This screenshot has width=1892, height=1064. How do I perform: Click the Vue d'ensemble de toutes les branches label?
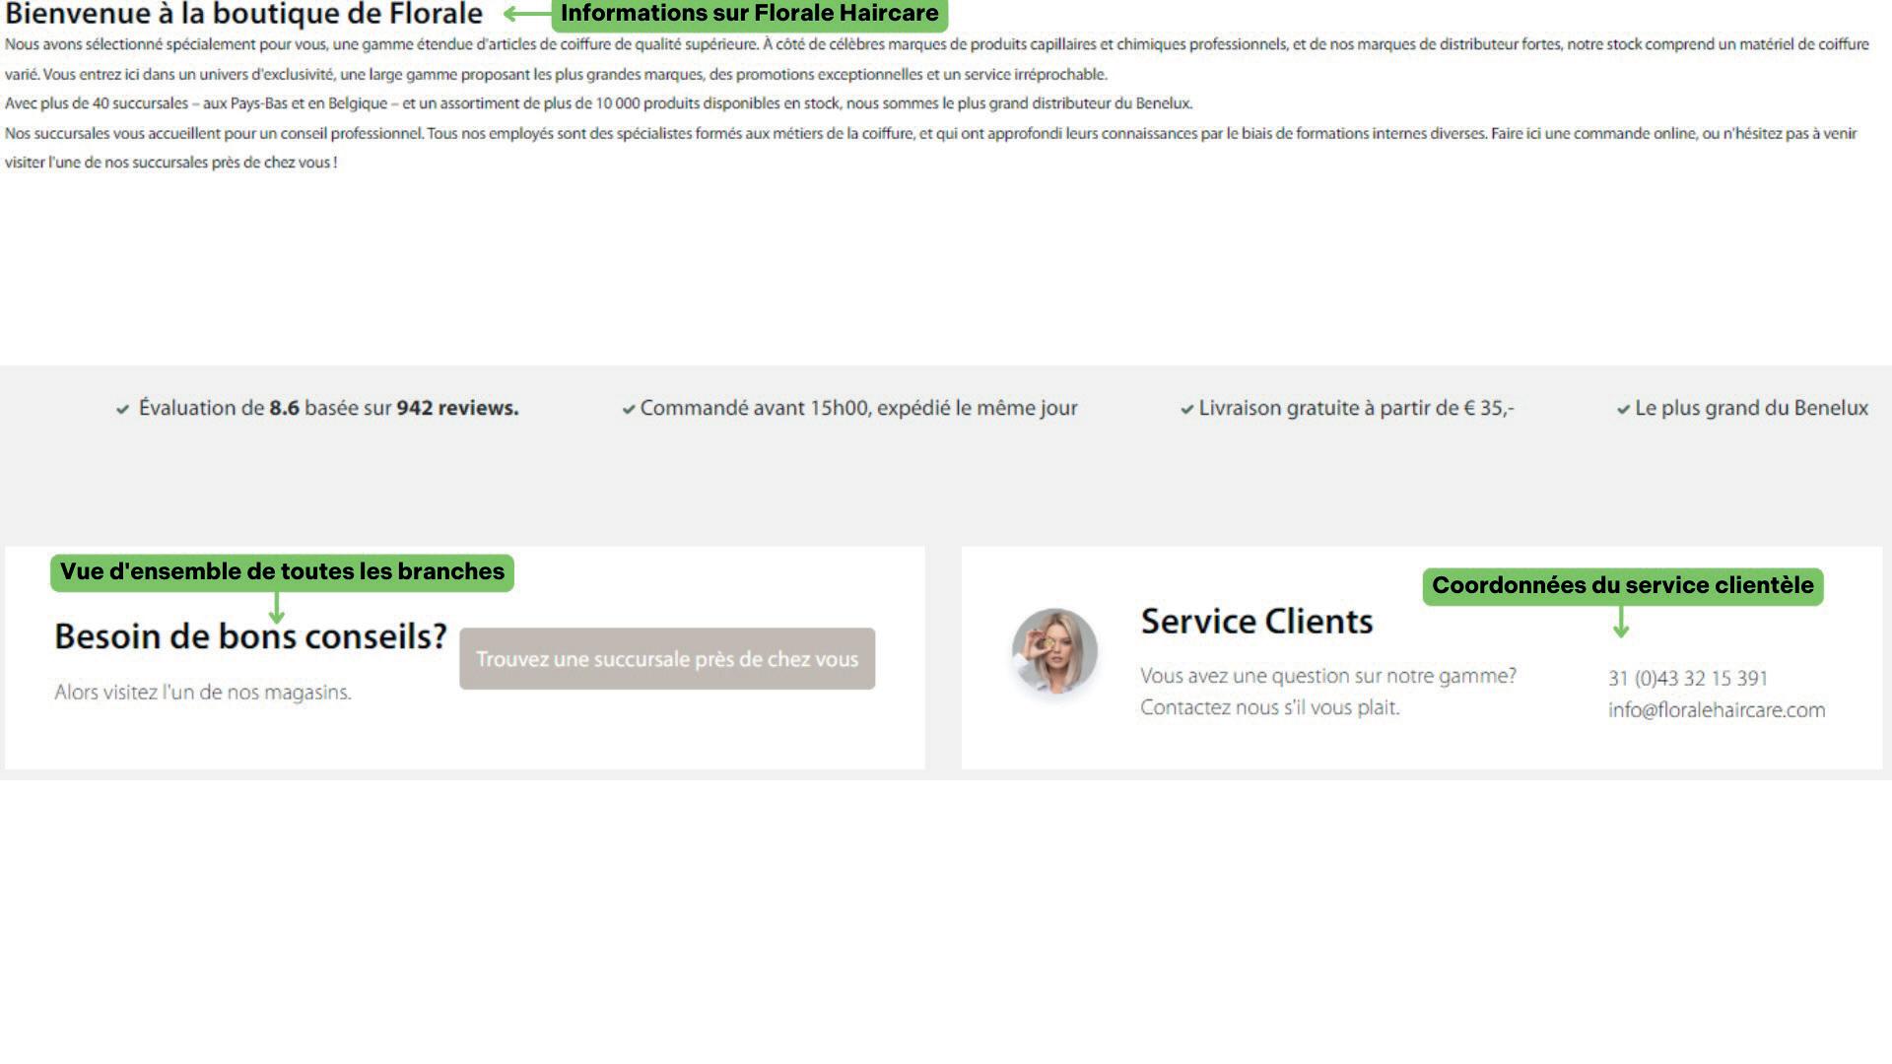coord(282,571)
